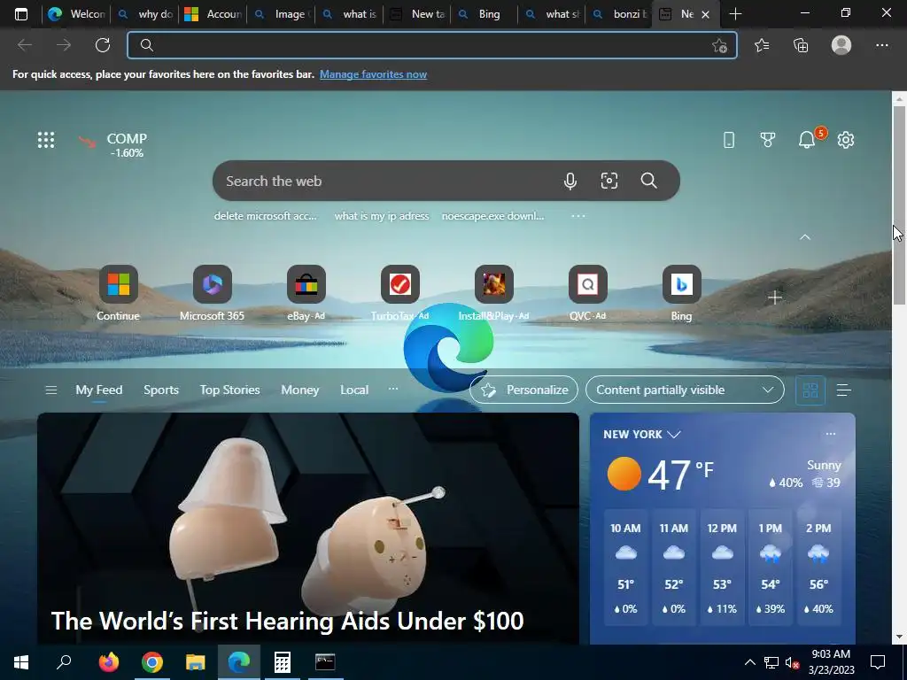Switch feed to grid layout view
The height and width of the screenshot is (680, 907).
click(810, 390)
